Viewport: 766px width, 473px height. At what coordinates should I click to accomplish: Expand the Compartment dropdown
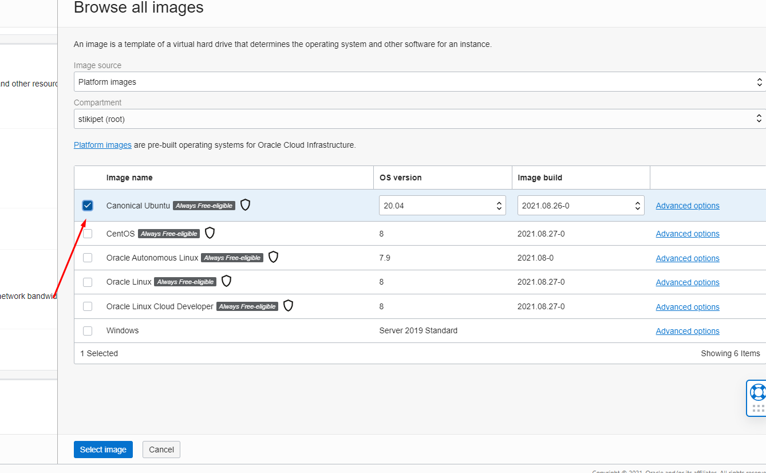[419, 119]
